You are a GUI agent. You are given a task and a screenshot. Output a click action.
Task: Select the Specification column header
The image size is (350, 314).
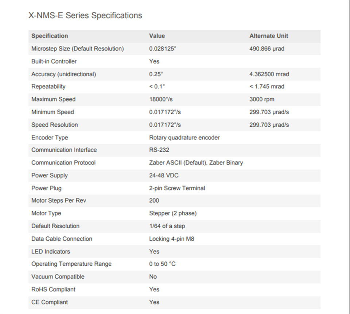[50, 36]
